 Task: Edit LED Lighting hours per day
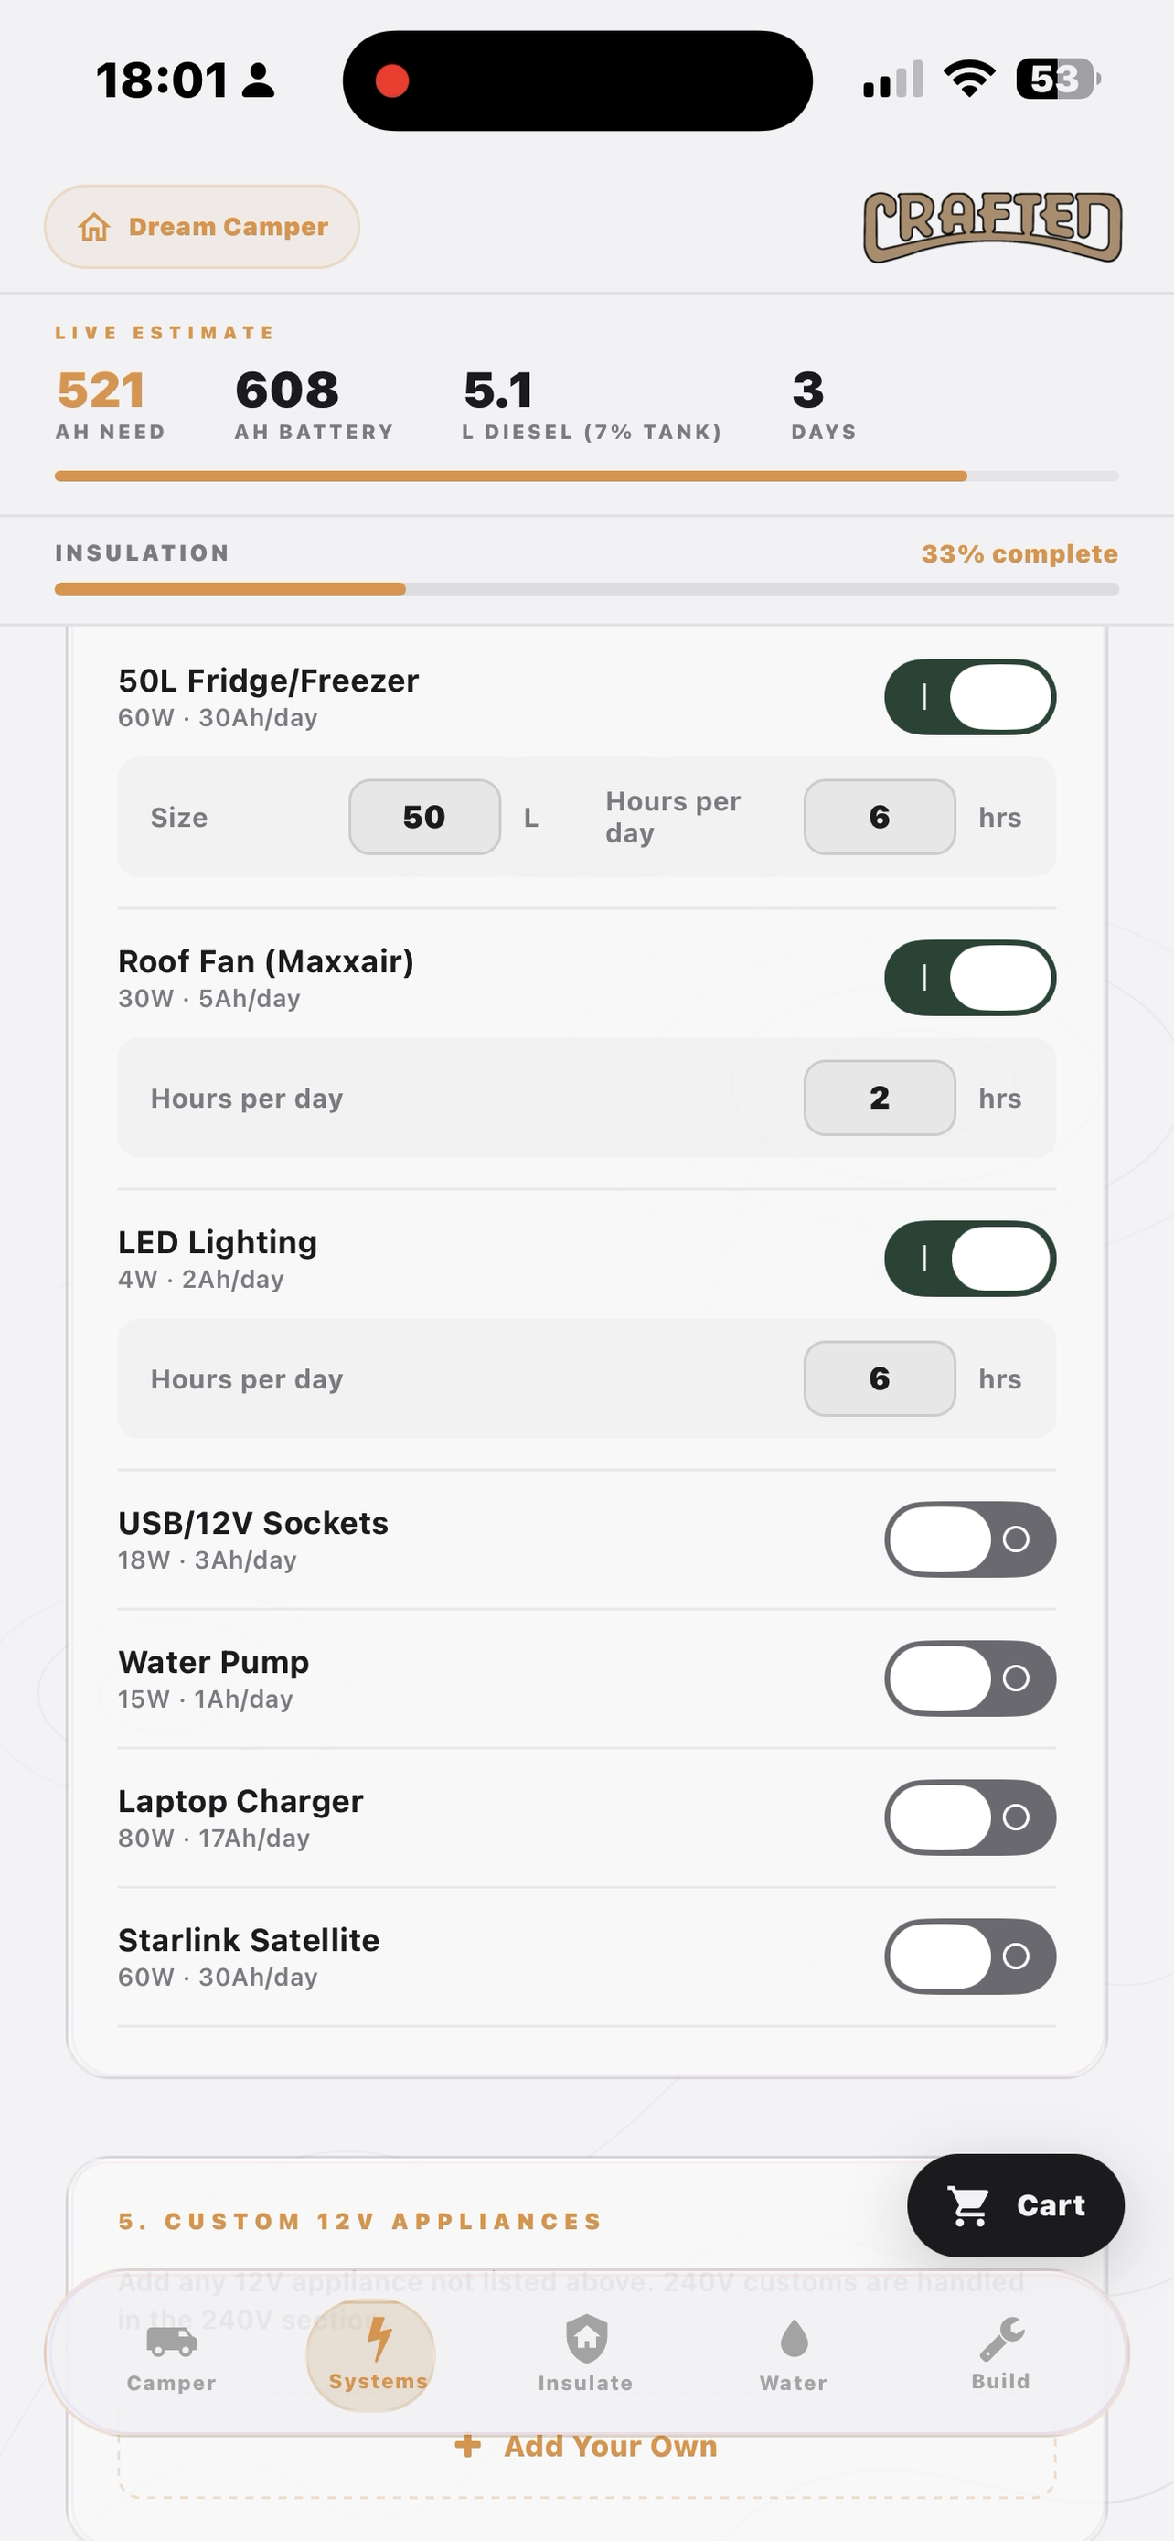coord(880,1379)
